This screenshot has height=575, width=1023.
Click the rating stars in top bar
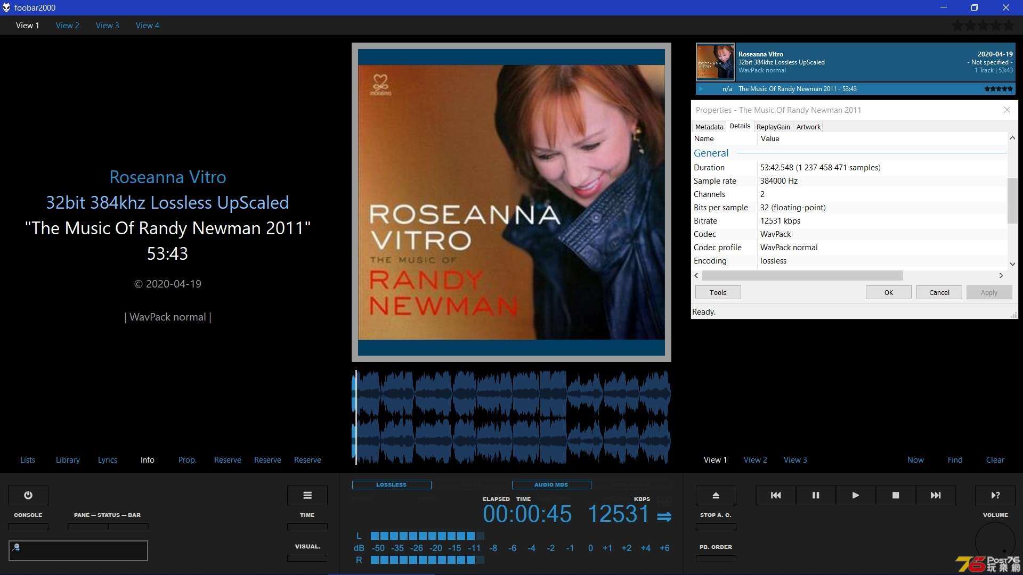983,25
